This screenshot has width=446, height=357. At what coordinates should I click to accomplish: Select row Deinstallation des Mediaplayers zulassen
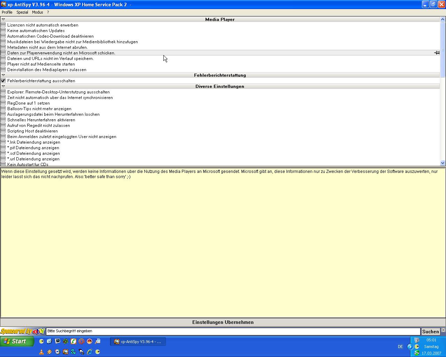(x=220, y=69)
